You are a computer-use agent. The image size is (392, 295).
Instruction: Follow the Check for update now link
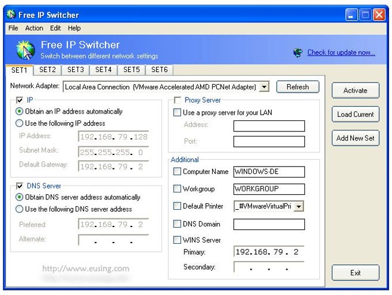(x=341, y=52)
